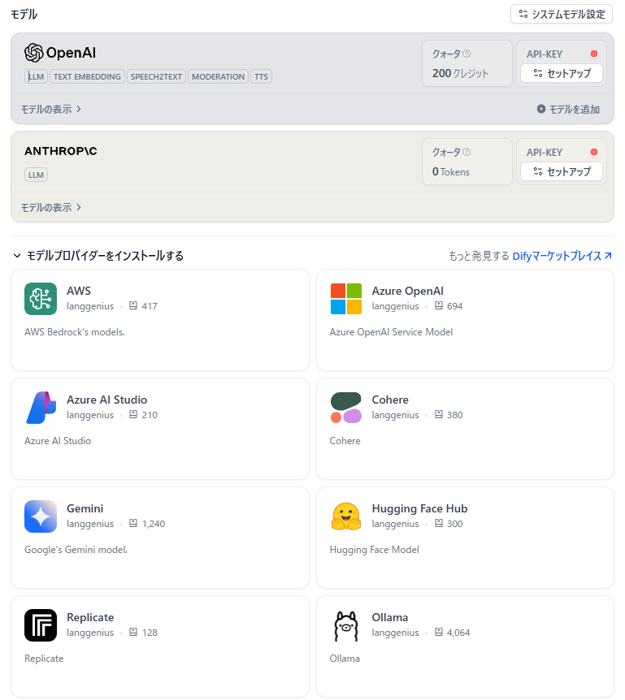The width and height of the screenshot is (625, 700).
Task: Click the 200 クレジット quota value
Action: 460,73
